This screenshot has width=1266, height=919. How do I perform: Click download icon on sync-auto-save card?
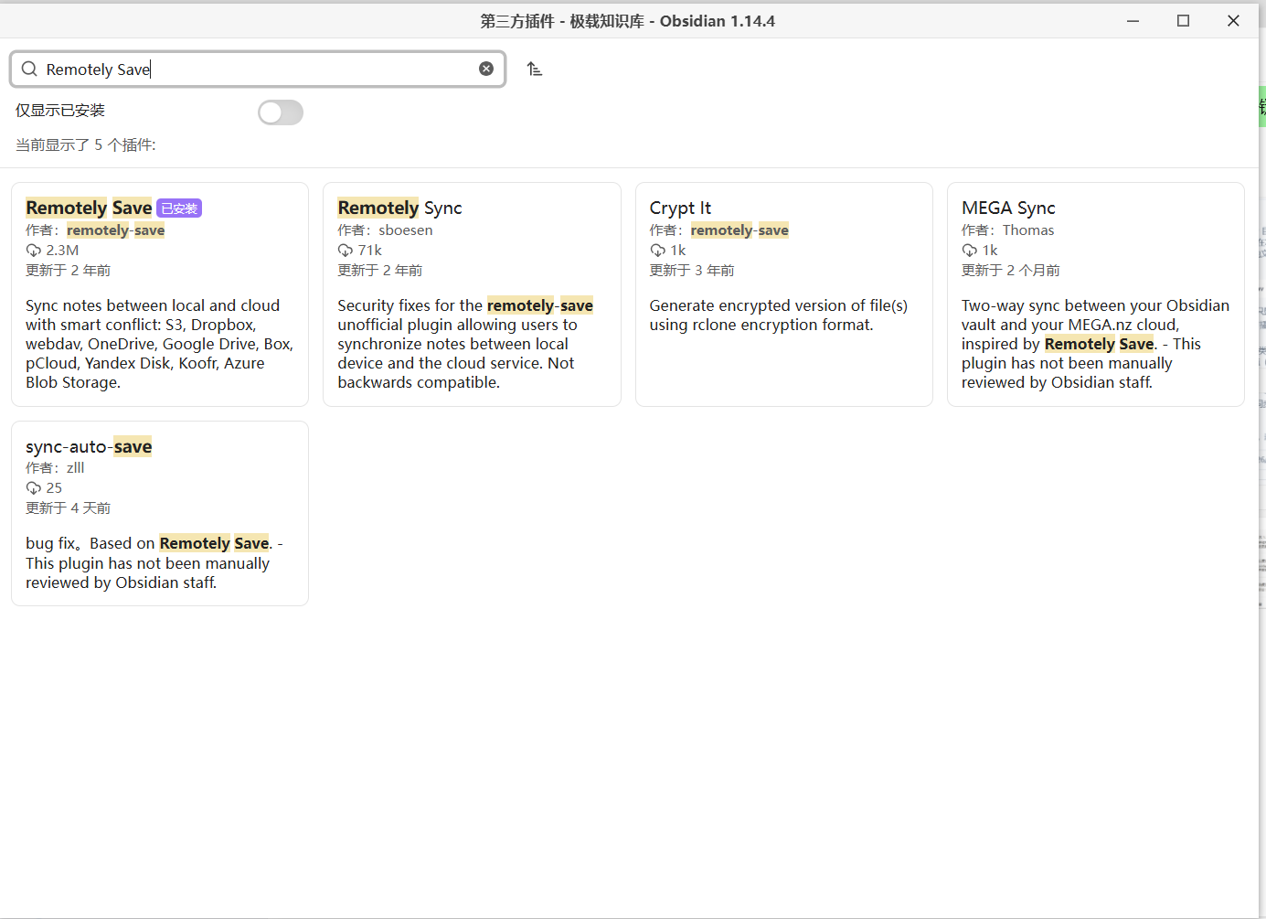click(34, 488)
